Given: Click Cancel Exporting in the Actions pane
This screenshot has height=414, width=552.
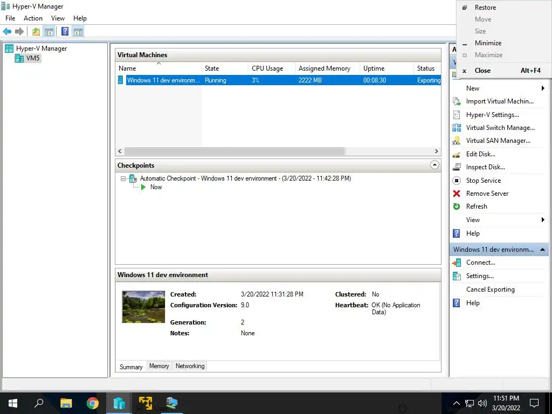Looking at the screenshot, I should coord(491,289).
